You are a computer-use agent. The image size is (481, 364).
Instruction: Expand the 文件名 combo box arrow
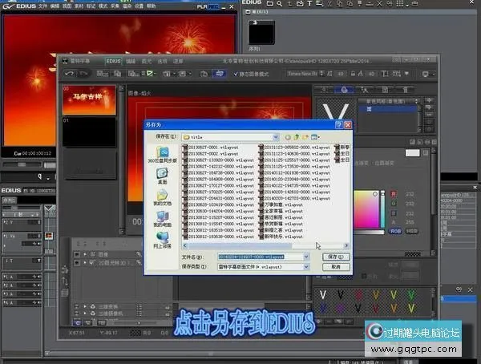[306, 257]
